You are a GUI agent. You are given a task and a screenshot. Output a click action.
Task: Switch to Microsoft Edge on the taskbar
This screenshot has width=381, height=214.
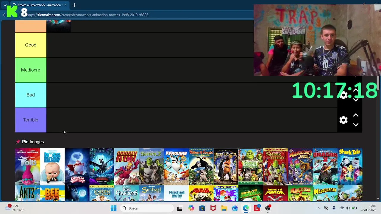[246, 208]
